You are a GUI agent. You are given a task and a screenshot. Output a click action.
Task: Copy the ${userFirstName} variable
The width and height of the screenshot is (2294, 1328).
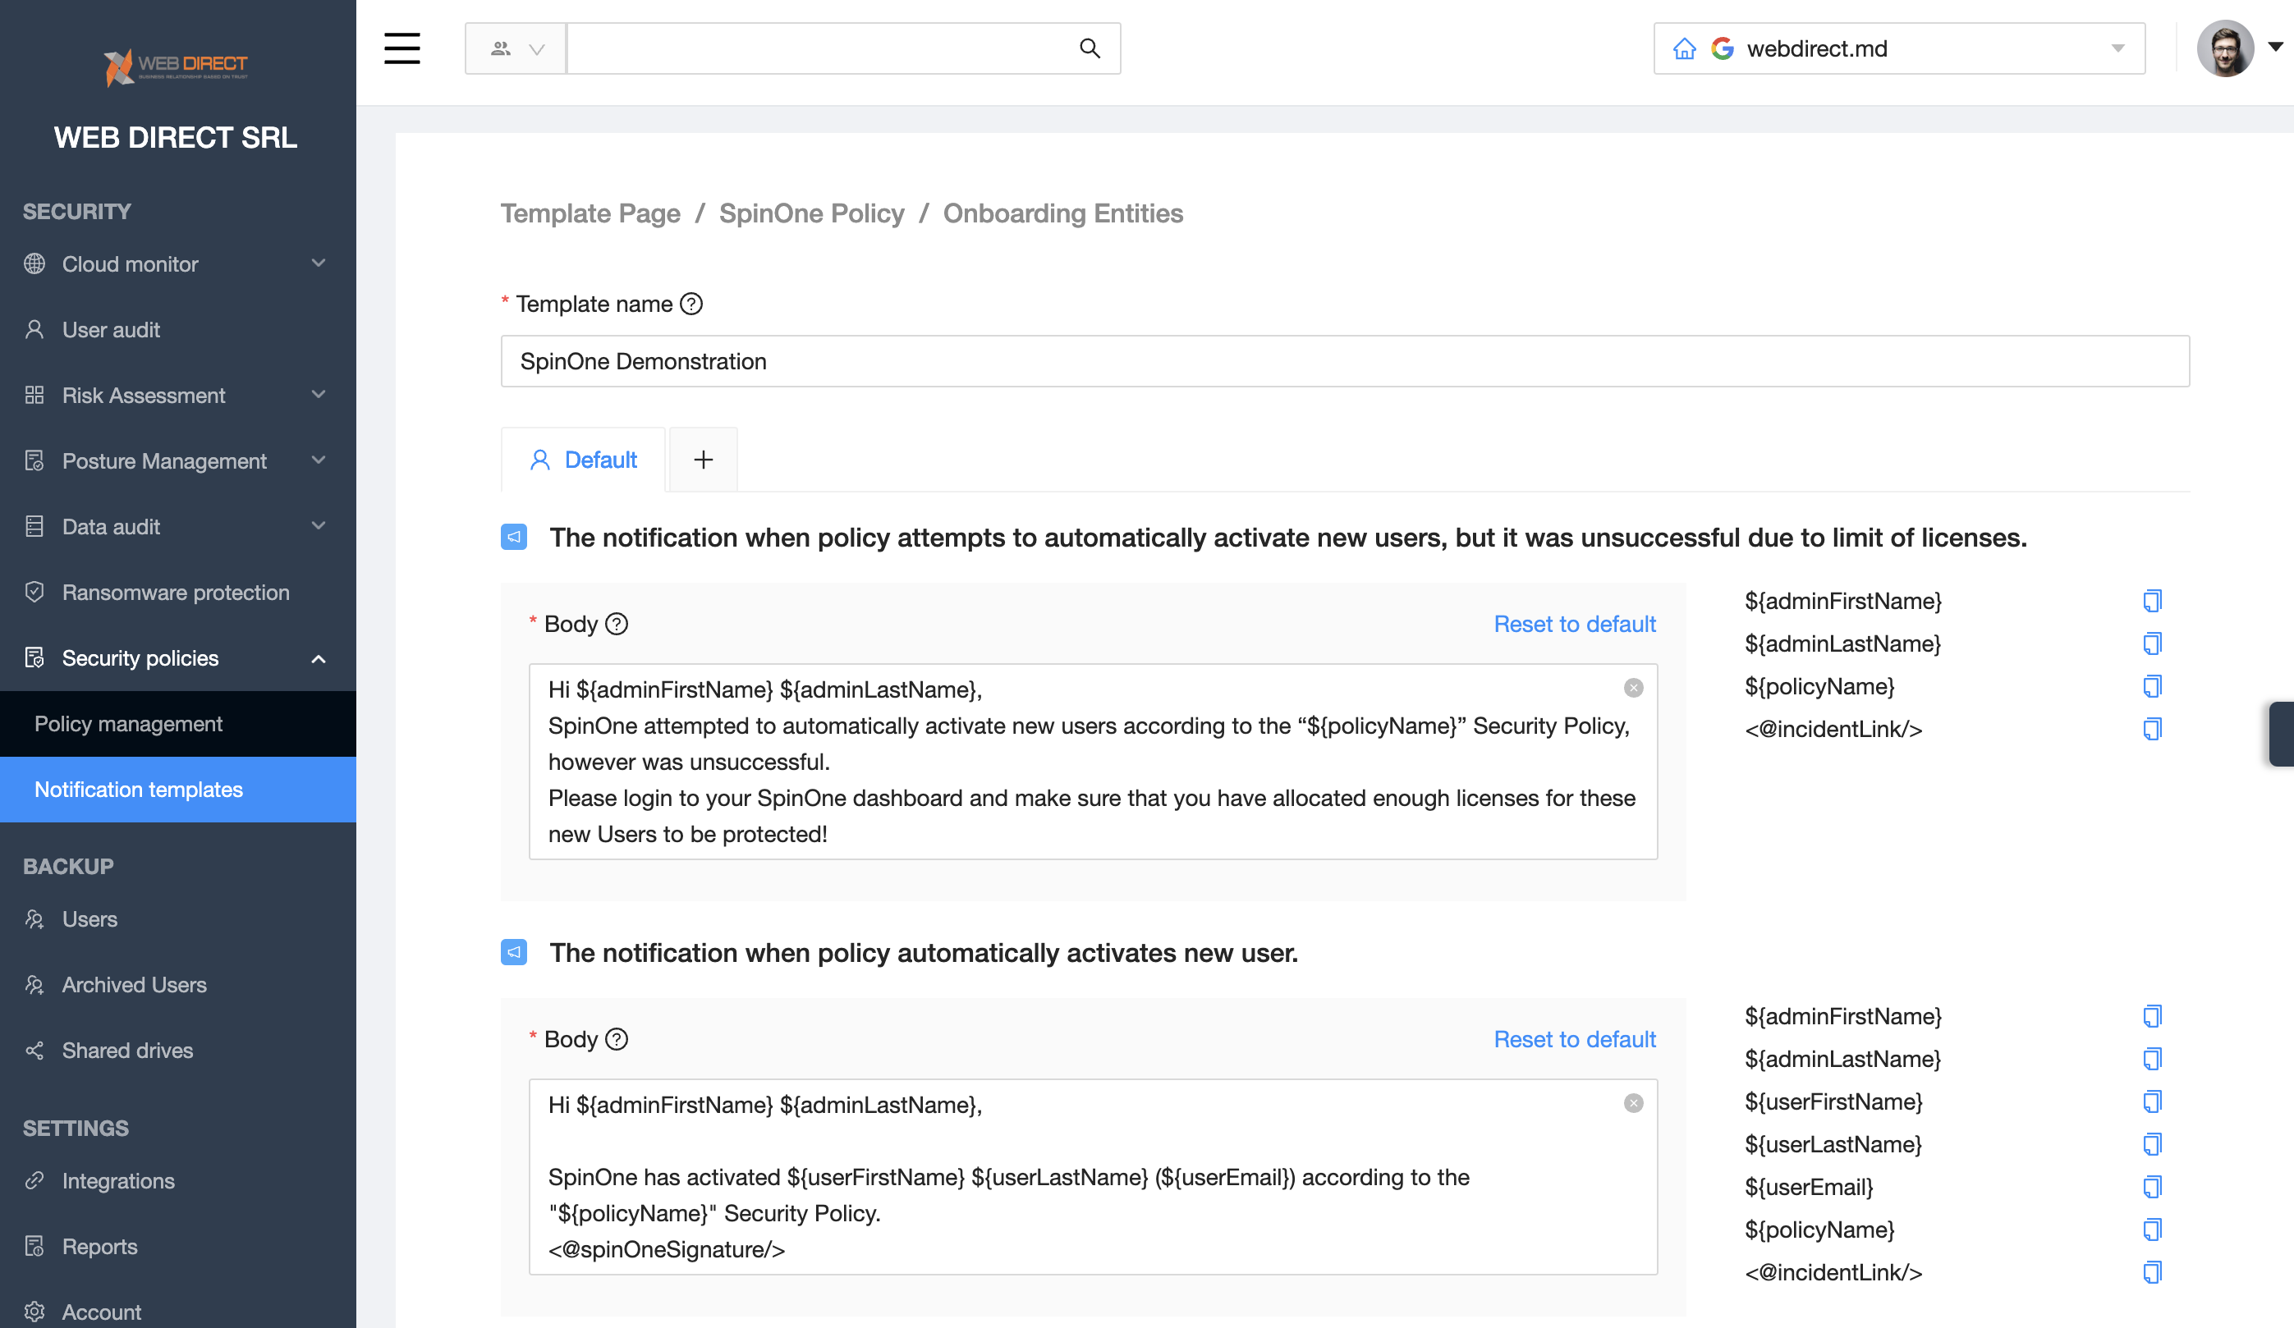tap(2151, 1101)
